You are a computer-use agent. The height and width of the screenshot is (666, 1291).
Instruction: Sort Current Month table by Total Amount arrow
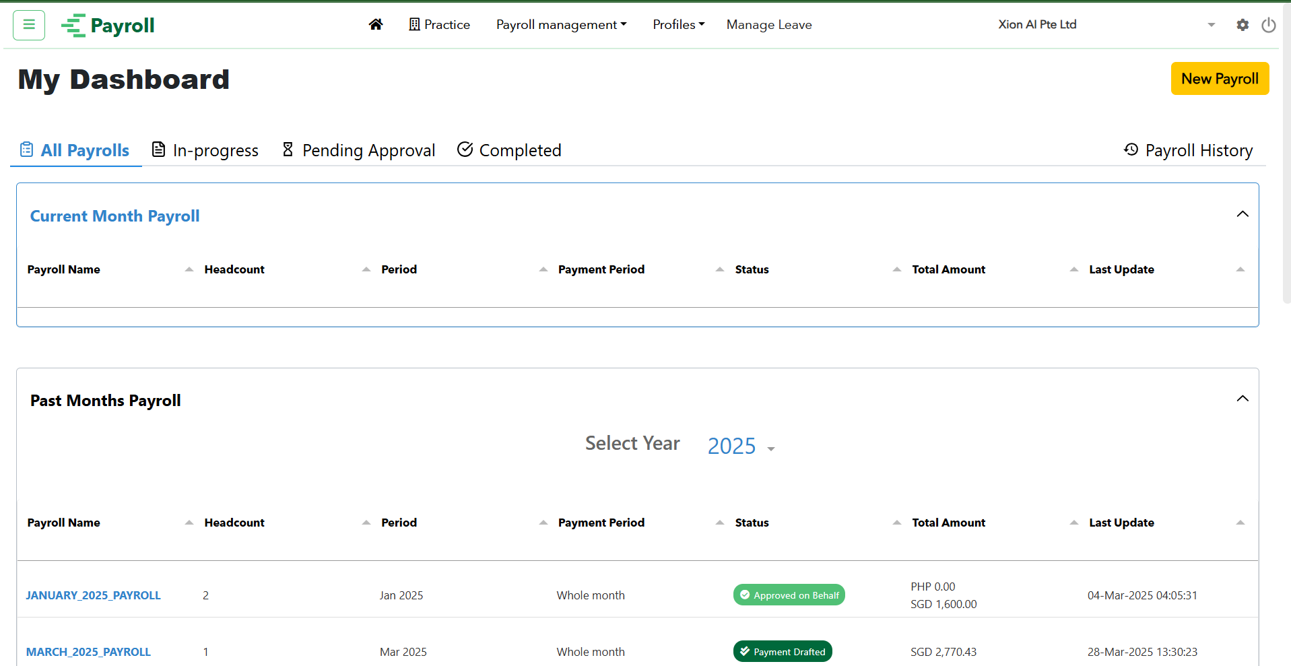1074,269
